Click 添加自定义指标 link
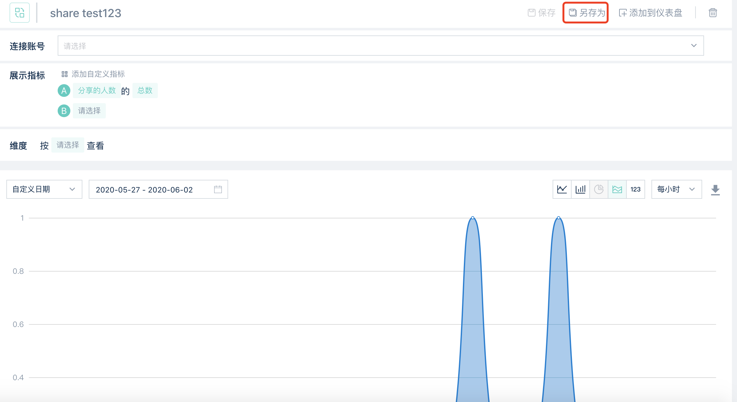The image size is (737, 402). [x=98, y=74]
